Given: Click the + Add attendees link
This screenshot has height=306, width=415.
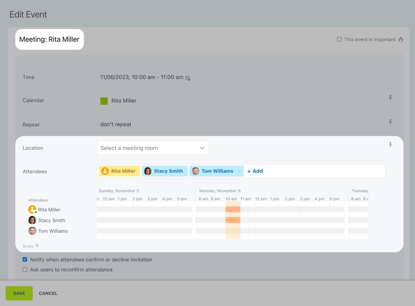Looking at the screenshot, I should tap(255, 171).
